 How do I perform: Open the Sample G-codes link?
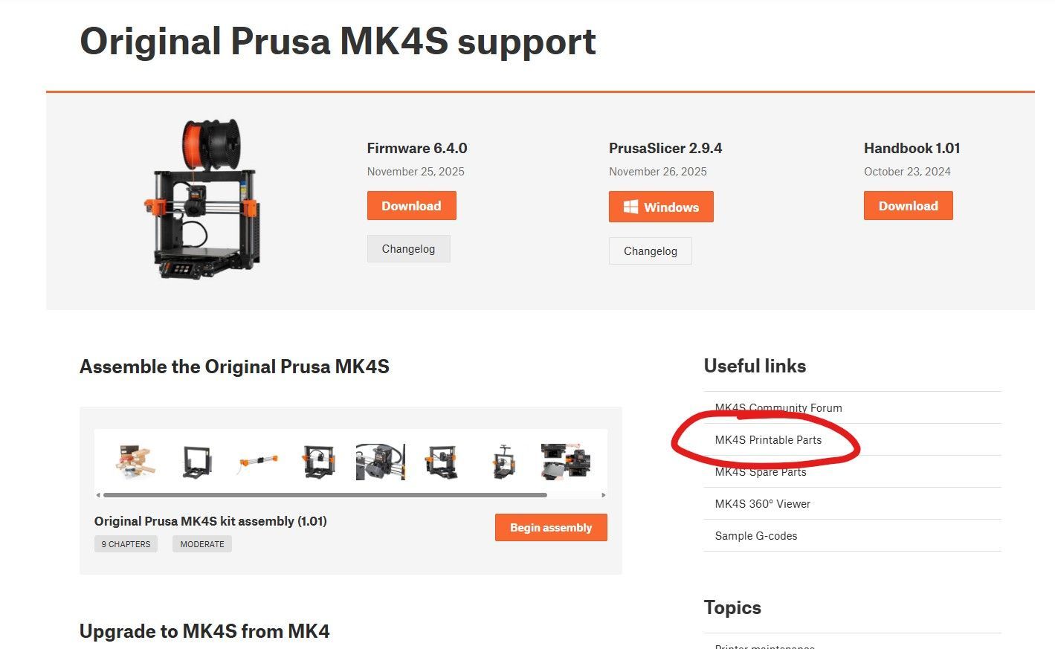[x=755, y=535]
